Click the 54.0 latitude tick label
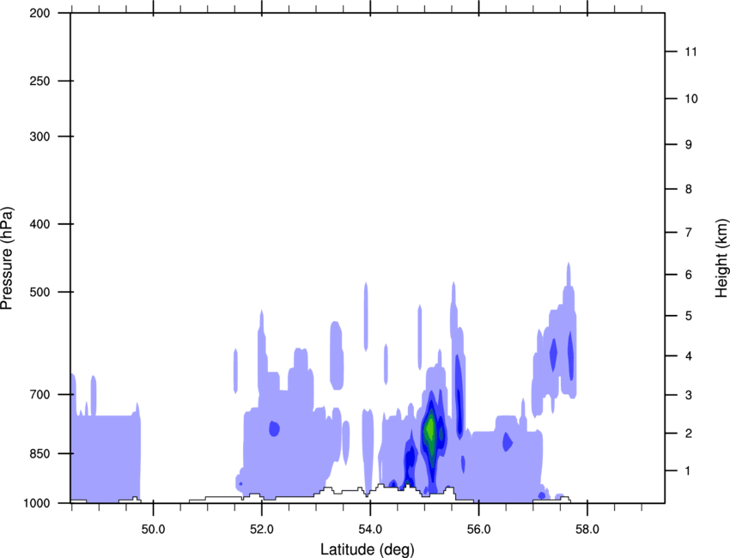This screenshot has width=730, height=558. 369,528
